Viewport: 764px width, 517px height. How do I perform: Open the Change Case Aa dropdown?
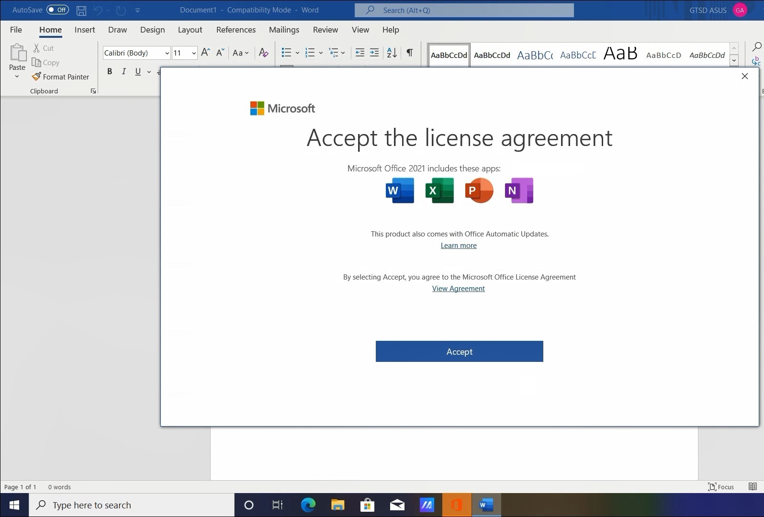(x=240, y=53)
